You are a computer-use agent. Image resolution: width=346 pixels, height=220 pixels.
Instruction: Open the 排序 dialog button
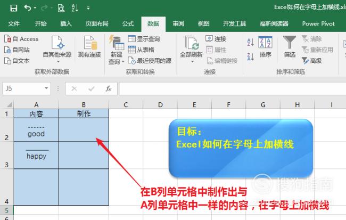click(265, 47)
